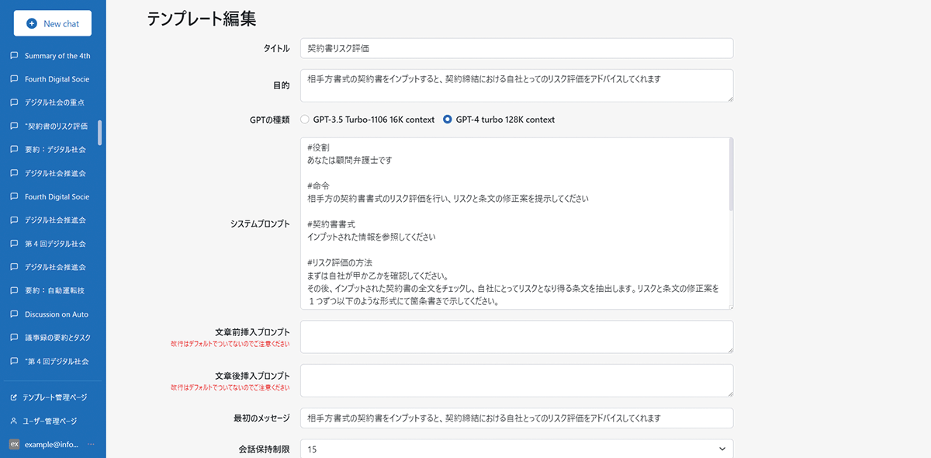Expand the 会話保持制限 list using its chevron arrow
Viewport: 931px width, 458px height.
coord(723,449)
